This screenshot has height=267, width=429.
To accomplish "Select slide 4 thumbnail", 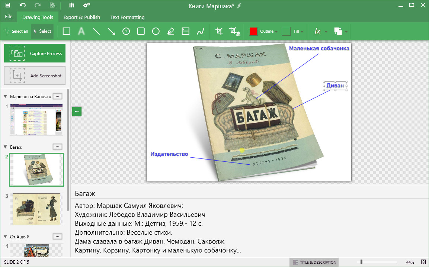I will 36,250.
